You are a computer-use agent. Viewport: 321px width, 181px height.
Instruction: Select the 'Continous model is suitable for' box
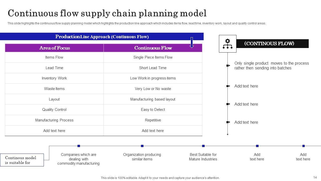[x=22, y=160]
